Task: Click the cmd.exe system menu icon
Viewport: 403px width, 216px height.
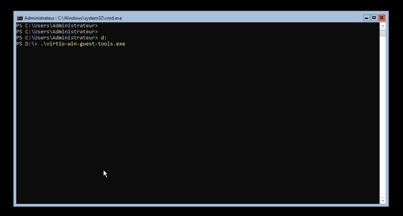Action: 20,18
